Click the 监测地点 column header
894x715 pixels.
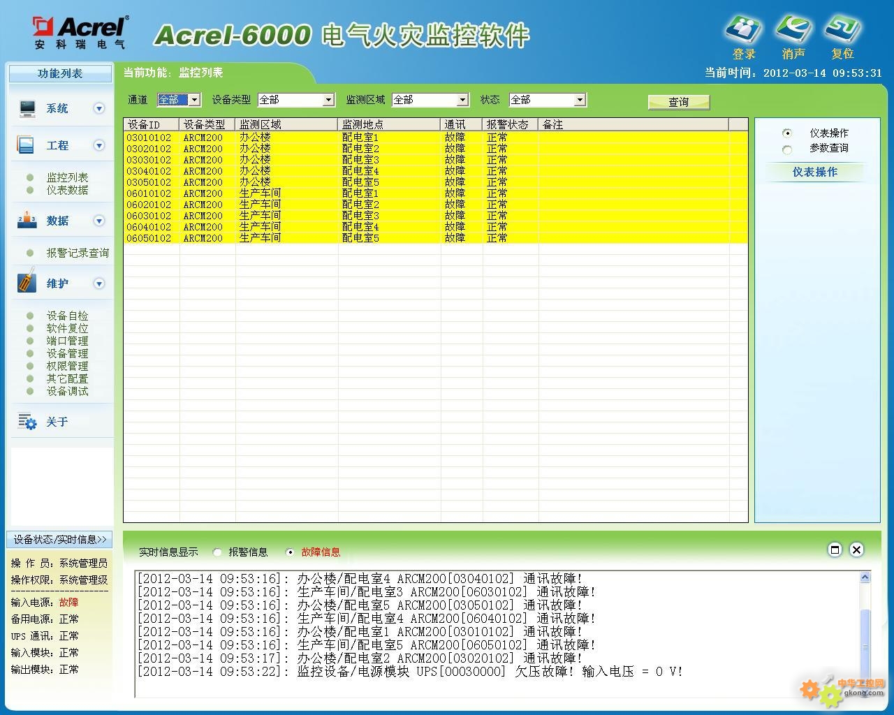(389, 124)
